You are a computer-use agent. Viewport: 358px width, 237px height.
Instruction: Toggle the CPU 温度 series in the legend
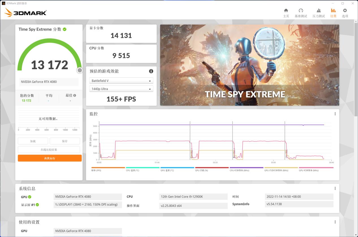tap(133, 170)
